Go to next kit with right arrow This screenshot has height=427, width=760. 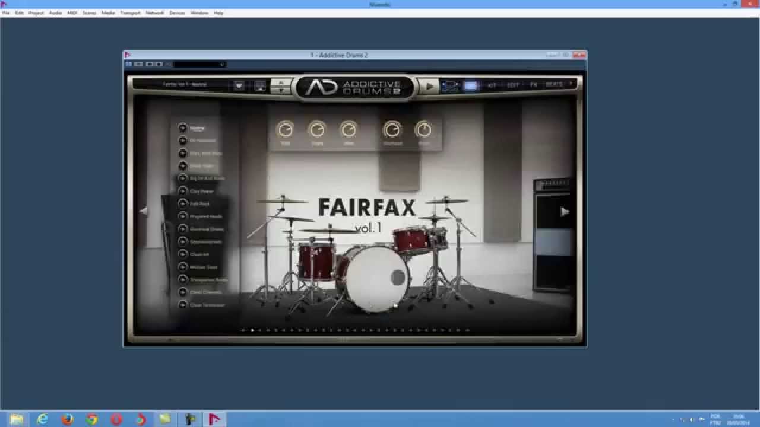(565, 211)
